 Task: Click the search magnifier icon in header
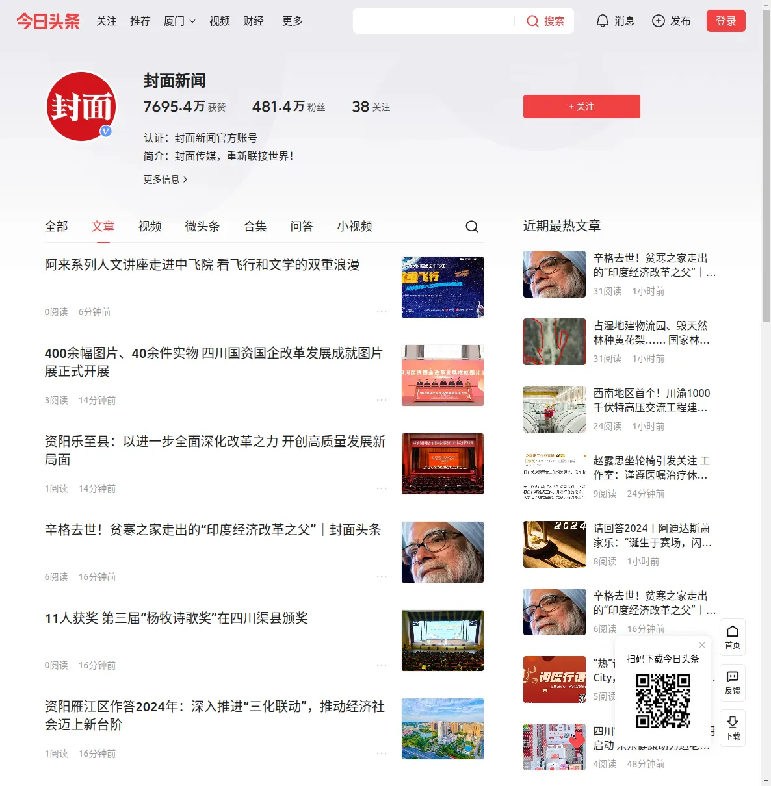[532, 21]
